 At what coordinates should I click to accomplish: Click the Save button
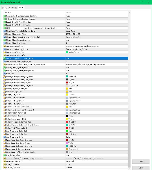[x=141, y=168]
